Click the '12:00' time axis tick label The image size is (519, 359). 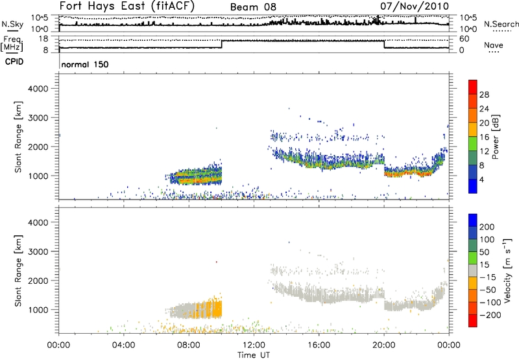pyautogui.click(x=254, y=345)
